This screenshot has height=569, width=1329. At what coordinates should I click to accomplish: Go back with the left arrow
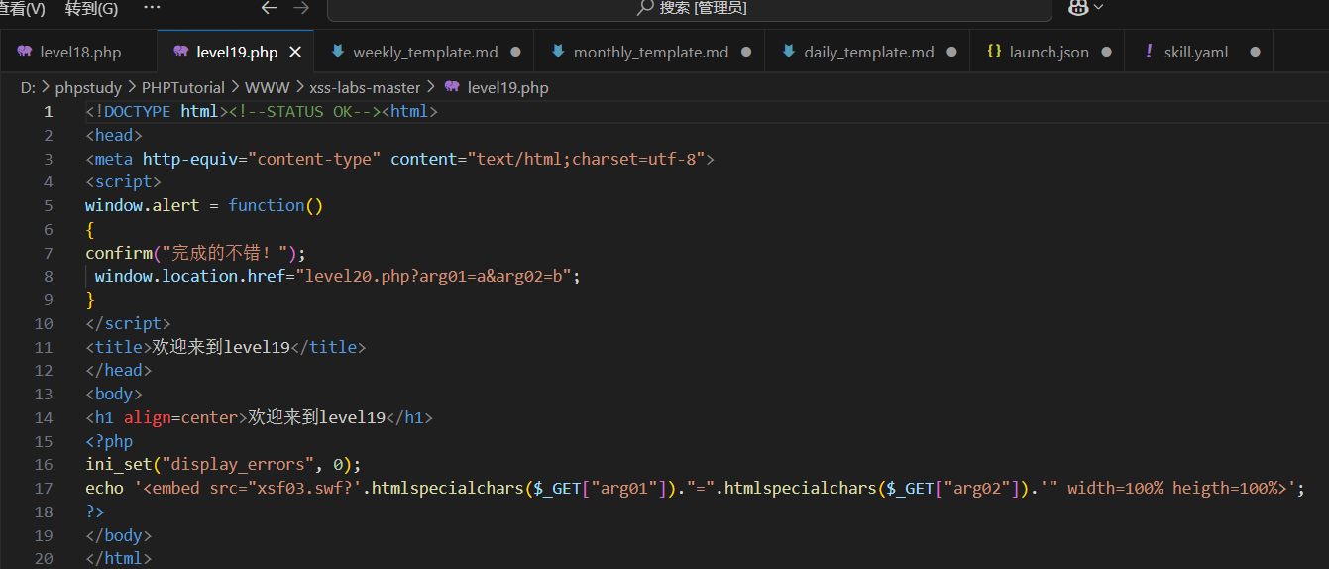tap(269, 8)
